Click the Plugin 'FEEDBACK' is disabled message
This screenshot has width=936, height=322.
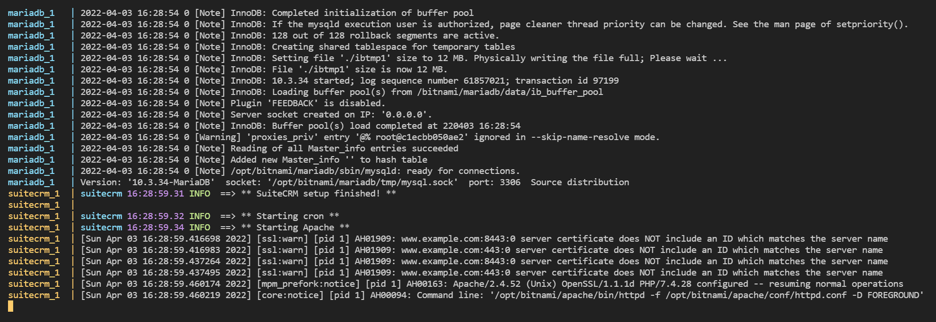coord(307,103)
